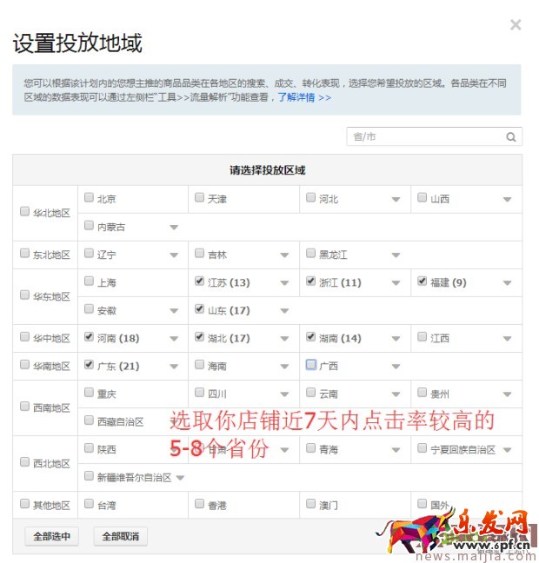Expand the 福建 city dropdown arrow
The height and width of the screenshot is (563, 539).
tap(507, 283)
